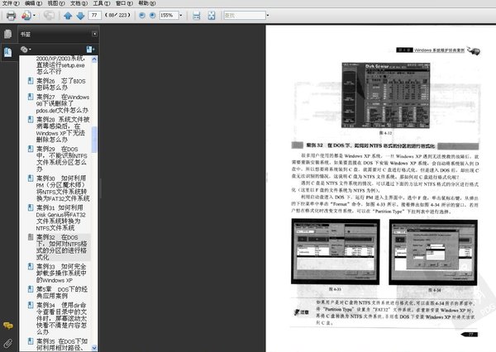Click the heading 案例32 in the page
The width and height of the screenshot is (496, 352).
[370, 145]
